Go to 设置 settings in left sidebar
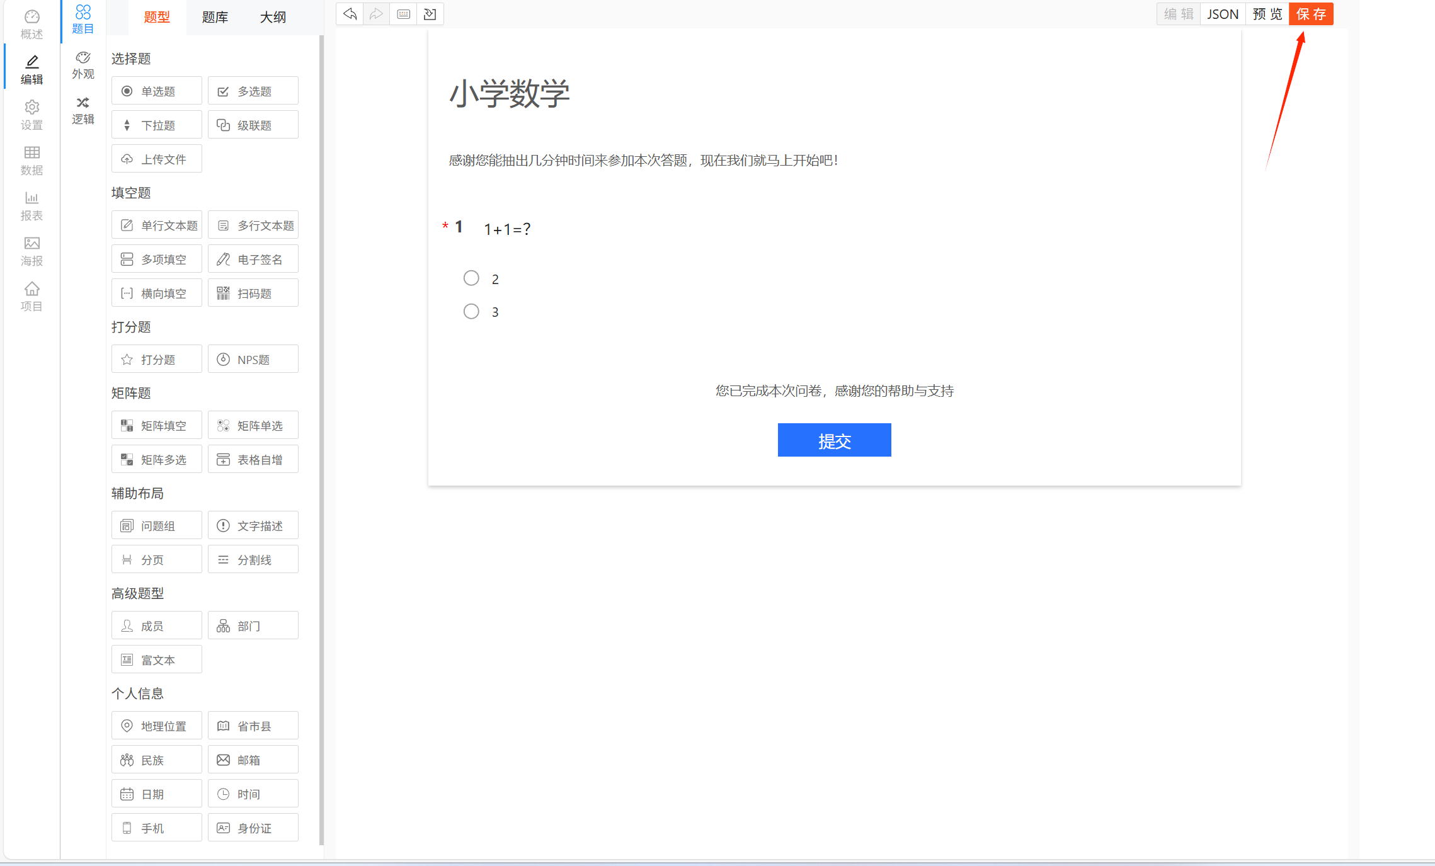Image resolution: width=1435 pixels, height=866 pixels. click(31, 115)
